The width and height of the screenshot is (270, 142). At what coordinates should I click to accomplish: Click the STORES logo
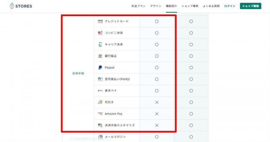click(21, 6)
